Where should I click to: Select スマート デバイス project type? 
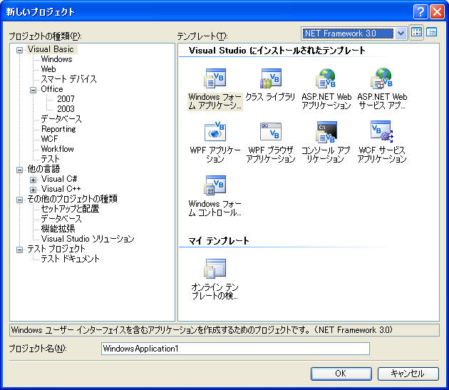(68, 79)
